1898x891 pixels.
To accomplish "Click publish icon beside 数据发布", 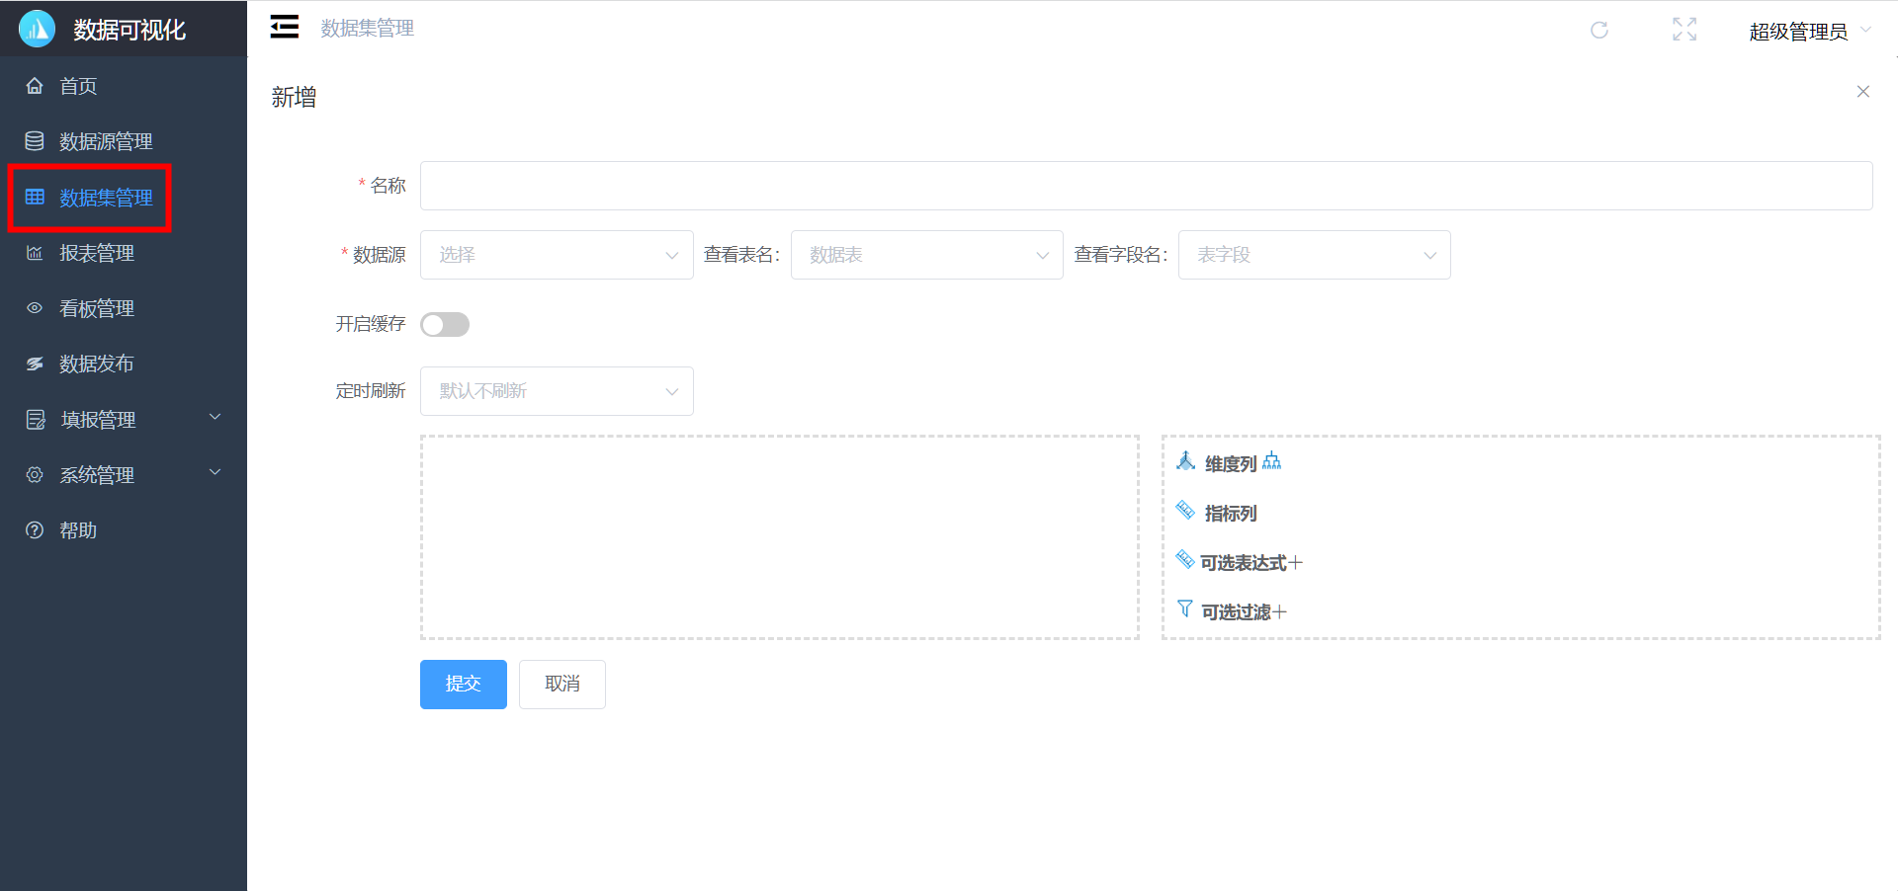I will (x=35, y=364).
